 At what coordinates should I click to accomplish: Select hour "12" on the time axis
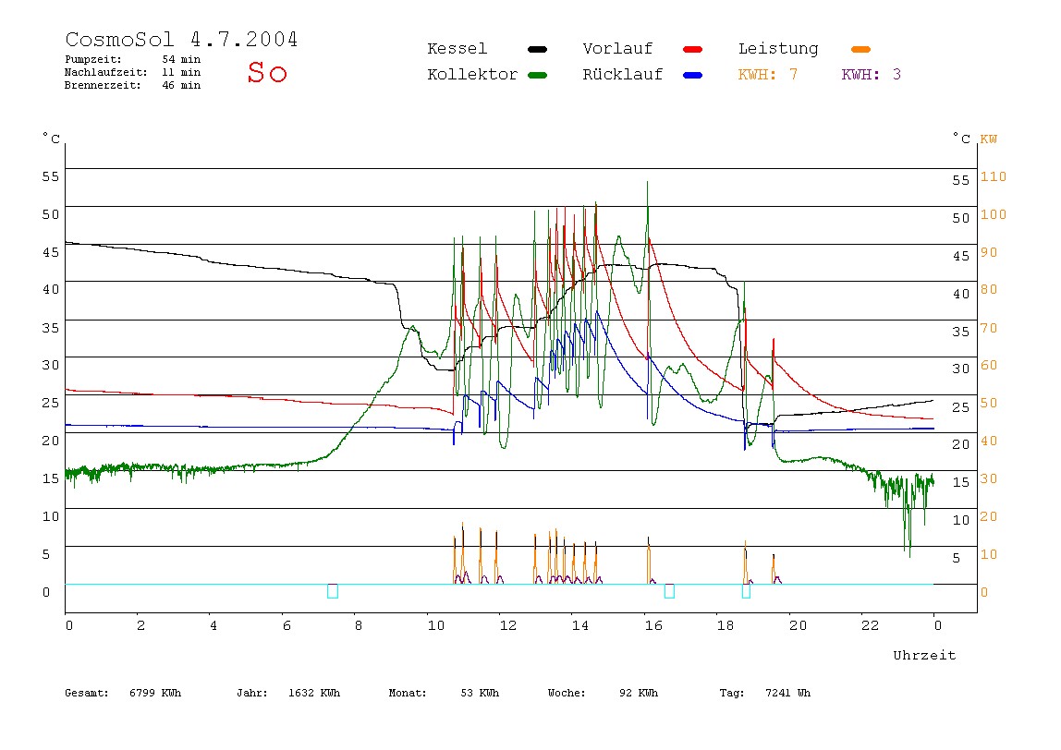point(508,625)
